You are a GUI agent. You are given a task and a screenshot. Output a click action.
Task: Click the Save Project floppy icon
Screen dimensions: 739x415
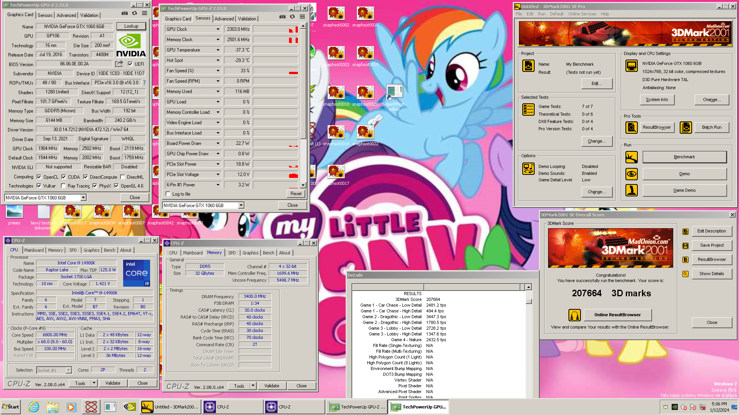tap(685, 246)
